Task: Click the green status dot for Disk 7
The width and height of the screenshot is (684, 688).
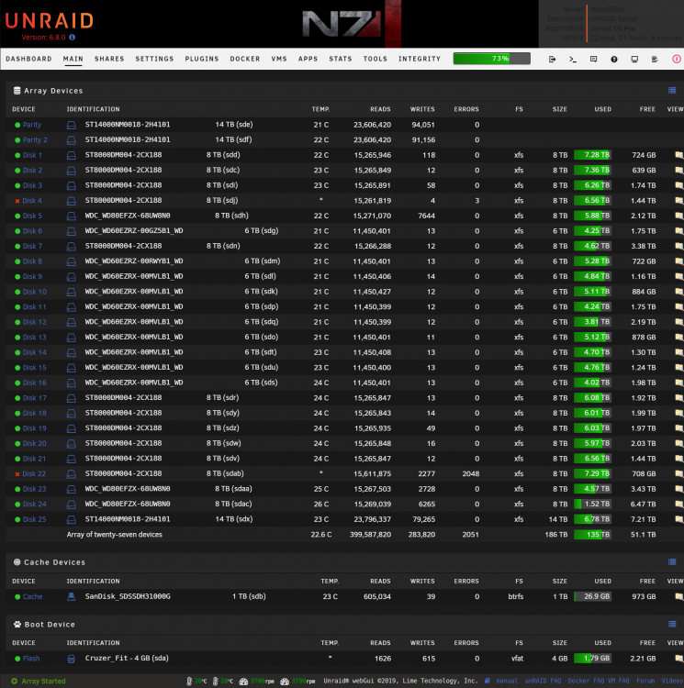Action: coord(17,247)
